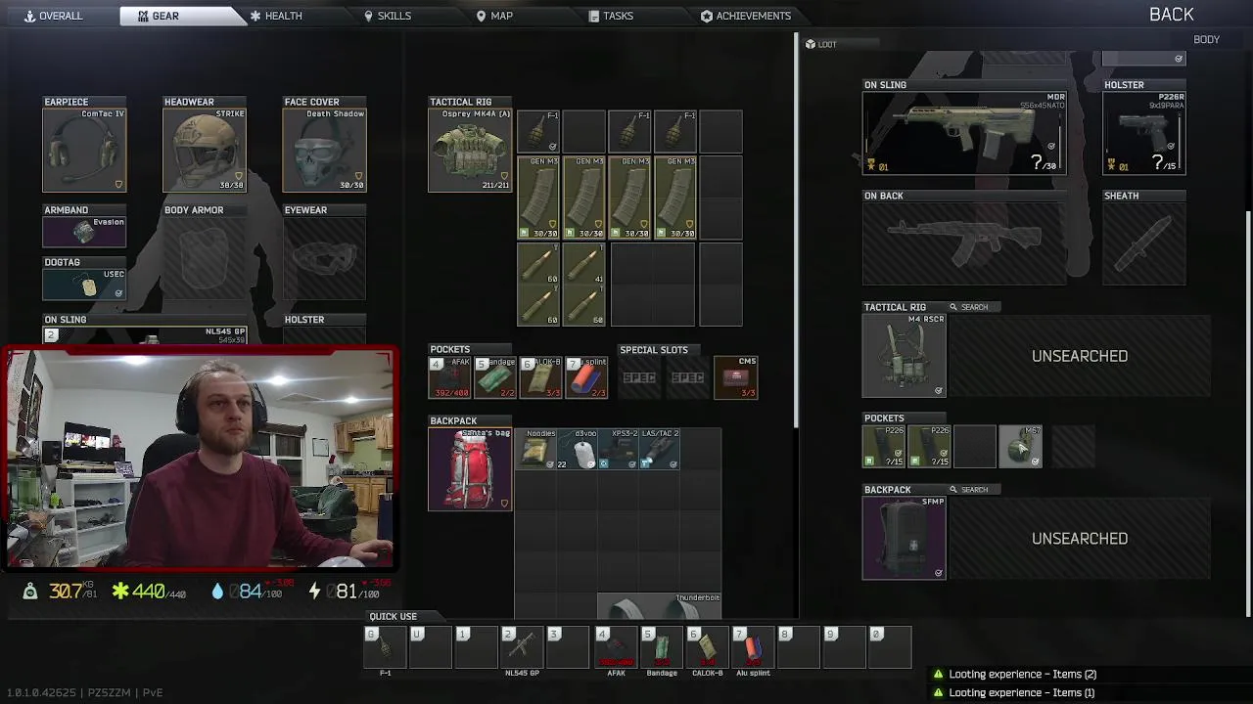
Task: Click the health value 440
Action: [x=149, y=592]
